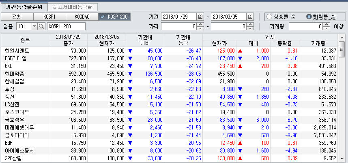The width and height of the screenshot is (348, 163).
Task: Click the vertical scrollbar thumb
Action: 342,49
